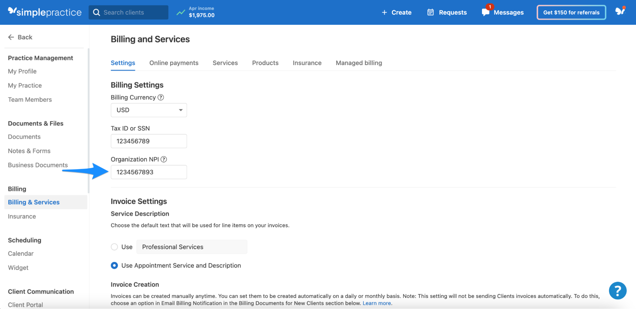Expand the referral mascot icon menu
The image size is (636, 309).
[621, 12]
